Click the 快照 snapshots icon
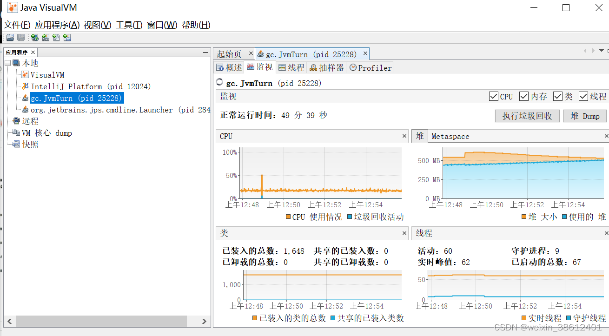Viewport: 609px width, 336px height. [x=16, y=145]
